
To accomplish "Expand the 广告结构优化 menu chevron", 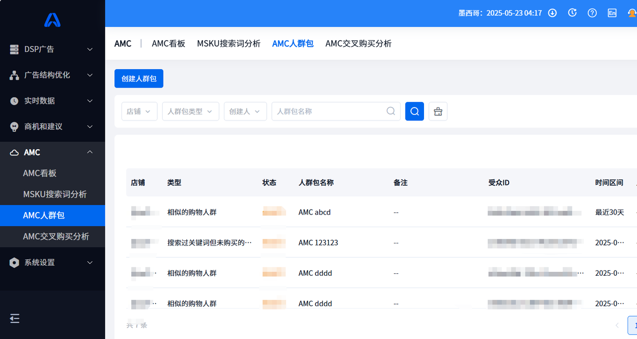I will tap(90, 75).
